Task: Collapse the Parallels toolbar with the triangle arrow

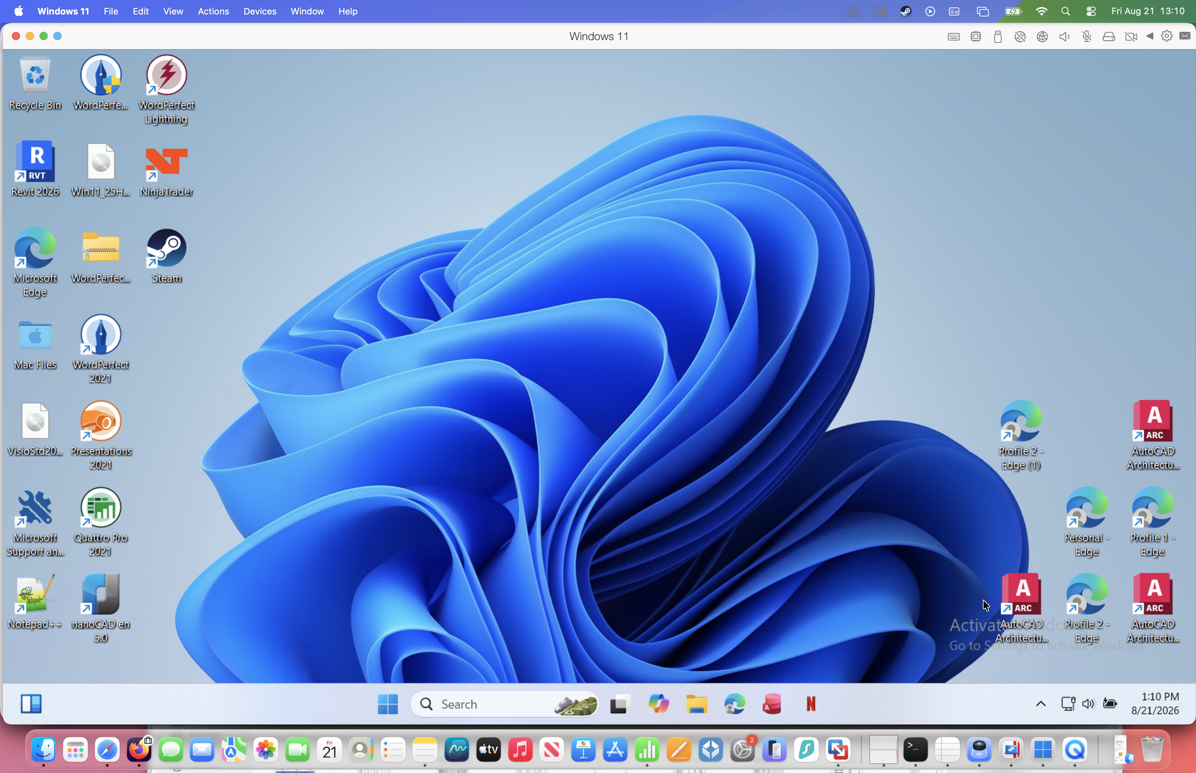Action: [1150, 36]
